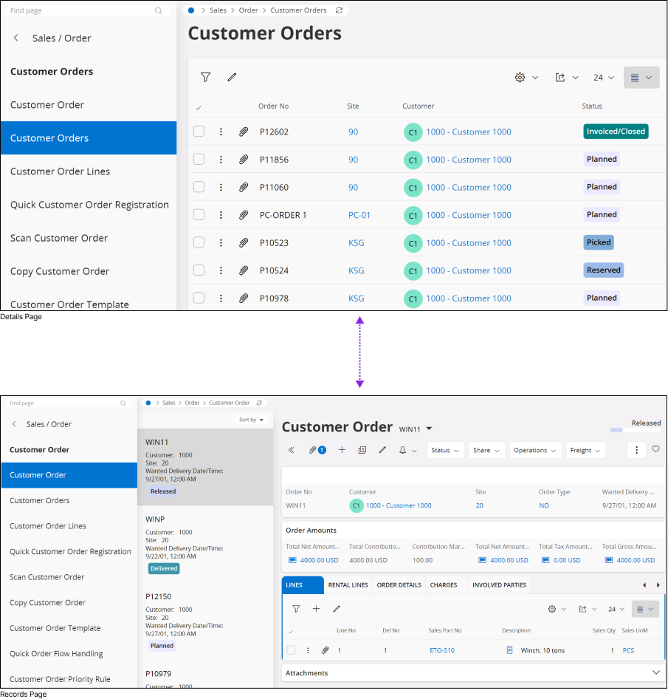Screen dimensions: 668x699
Task: Open description document icon for Winch line
Action: click(509, 650)
